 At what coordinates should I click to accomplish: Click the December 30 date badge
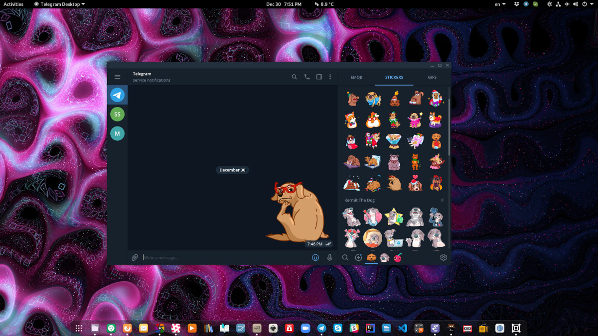pos(233,170)
